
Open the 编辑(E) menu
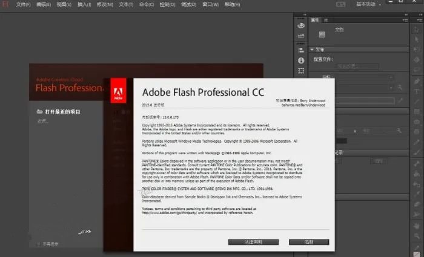coord(44,5)
